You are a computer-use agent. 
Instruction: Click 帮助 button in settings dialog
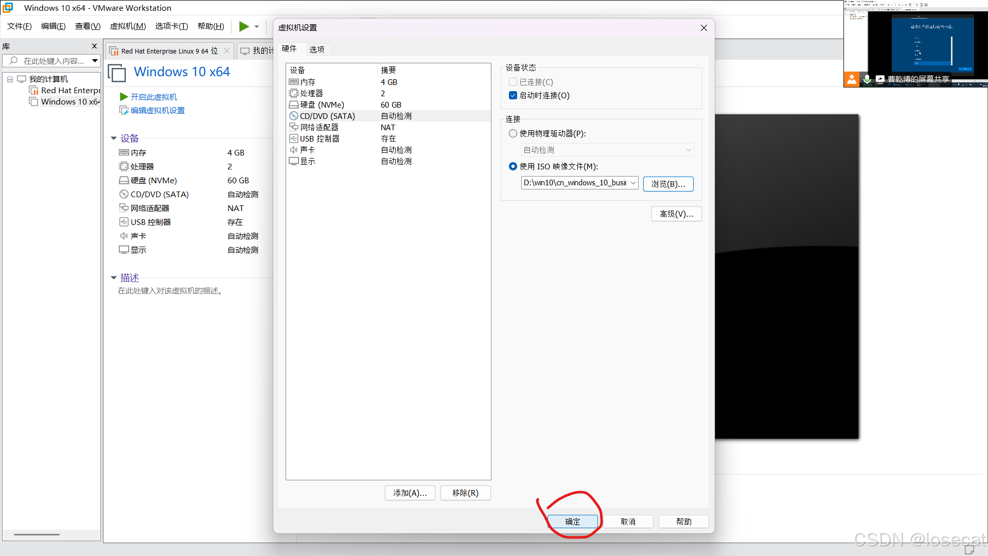click(x=684, y=522)
